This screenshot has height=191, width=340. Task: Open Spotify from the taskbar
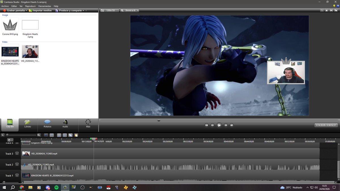56,187
